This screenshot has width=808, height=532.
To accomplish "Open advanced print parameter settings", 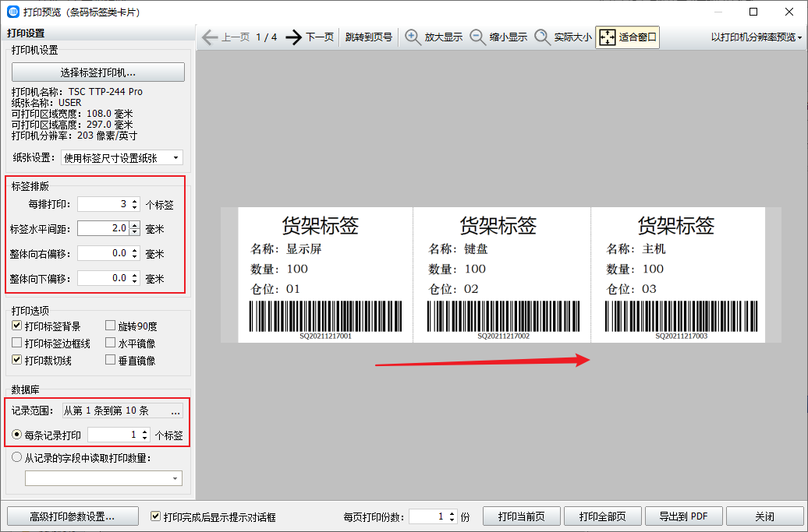I will [x=73, y=516].
